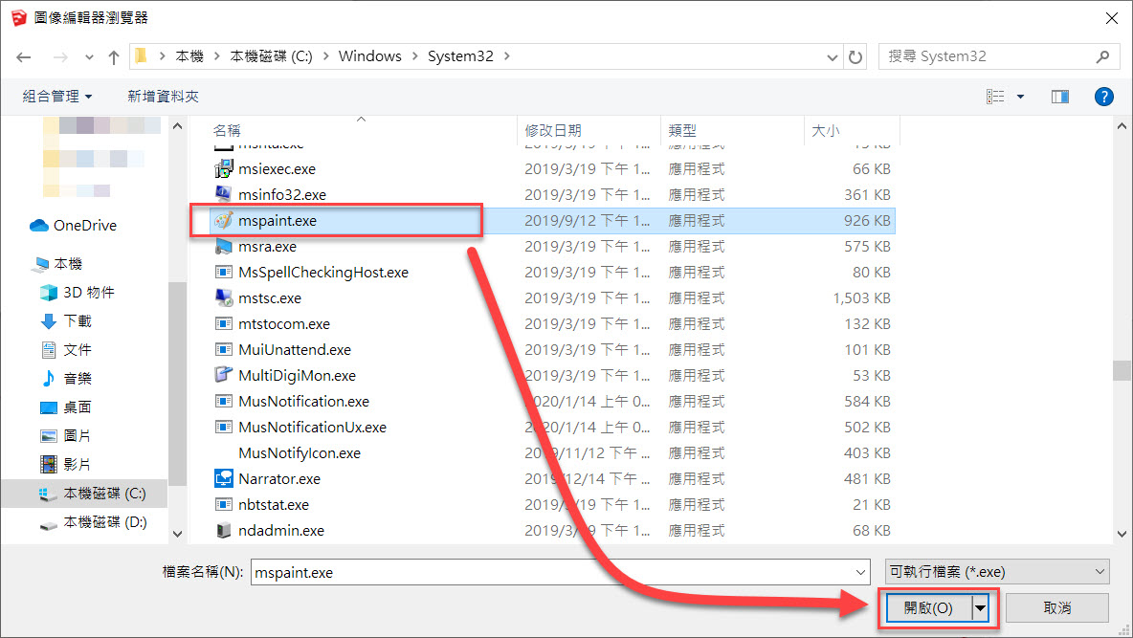
Task: Select the Narrator.exe file icon
Action: 223,478
